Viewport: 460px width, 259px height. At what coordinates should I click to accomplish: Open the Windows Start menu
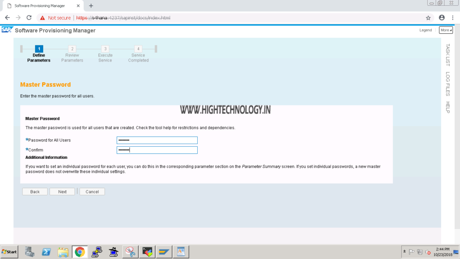[9, 252]
